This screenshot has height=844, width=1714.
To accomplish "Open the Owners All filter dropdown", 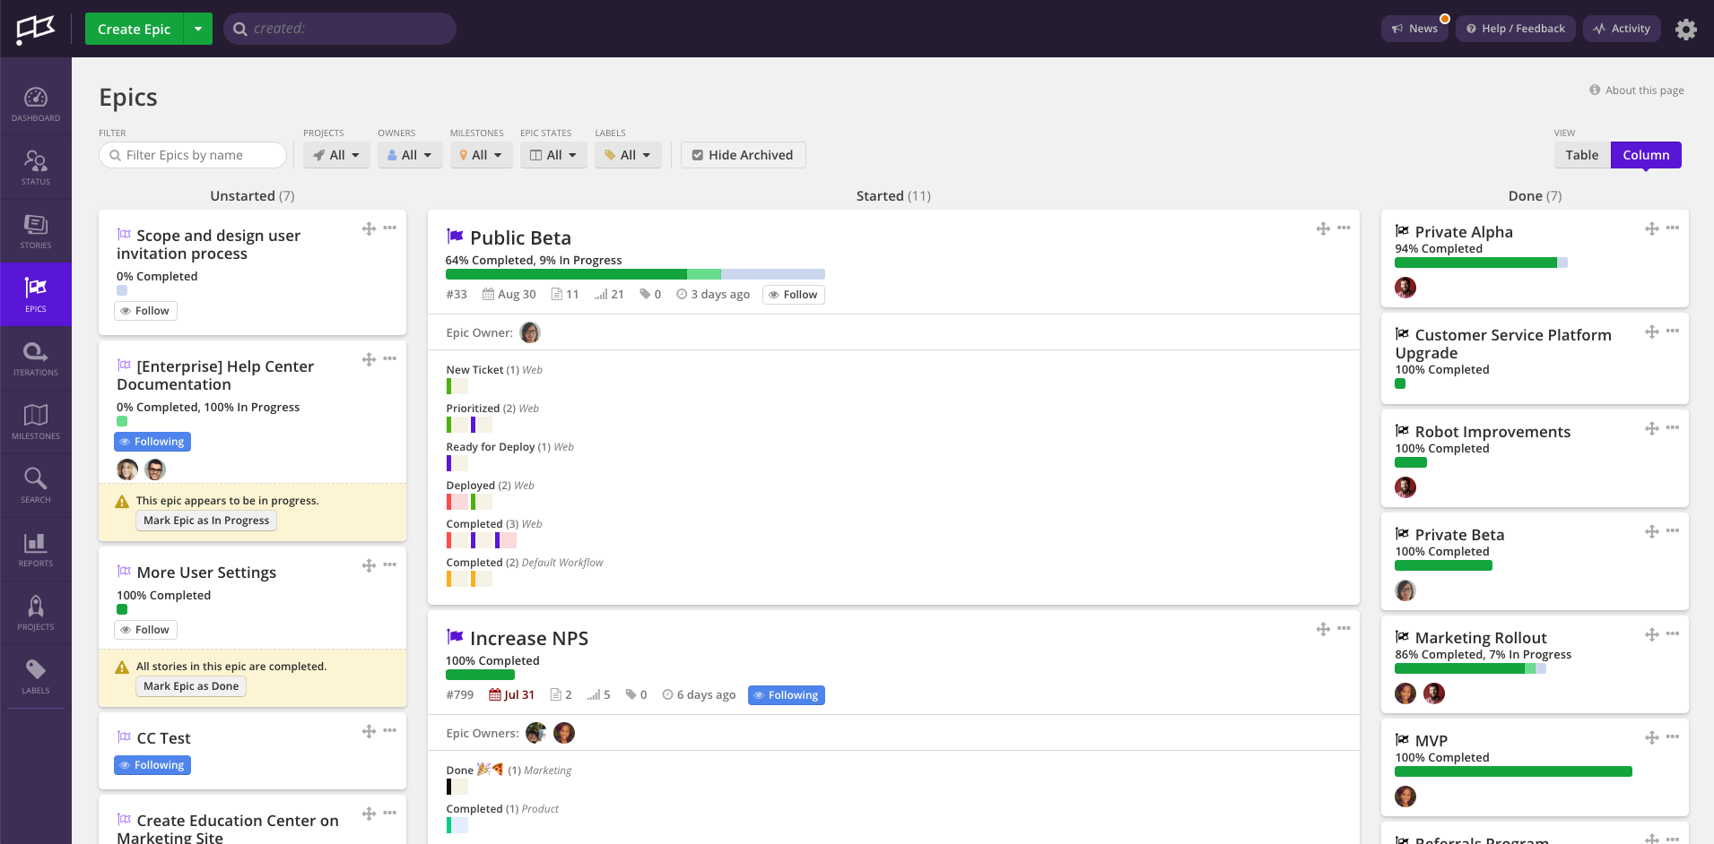I will point(410,155).
